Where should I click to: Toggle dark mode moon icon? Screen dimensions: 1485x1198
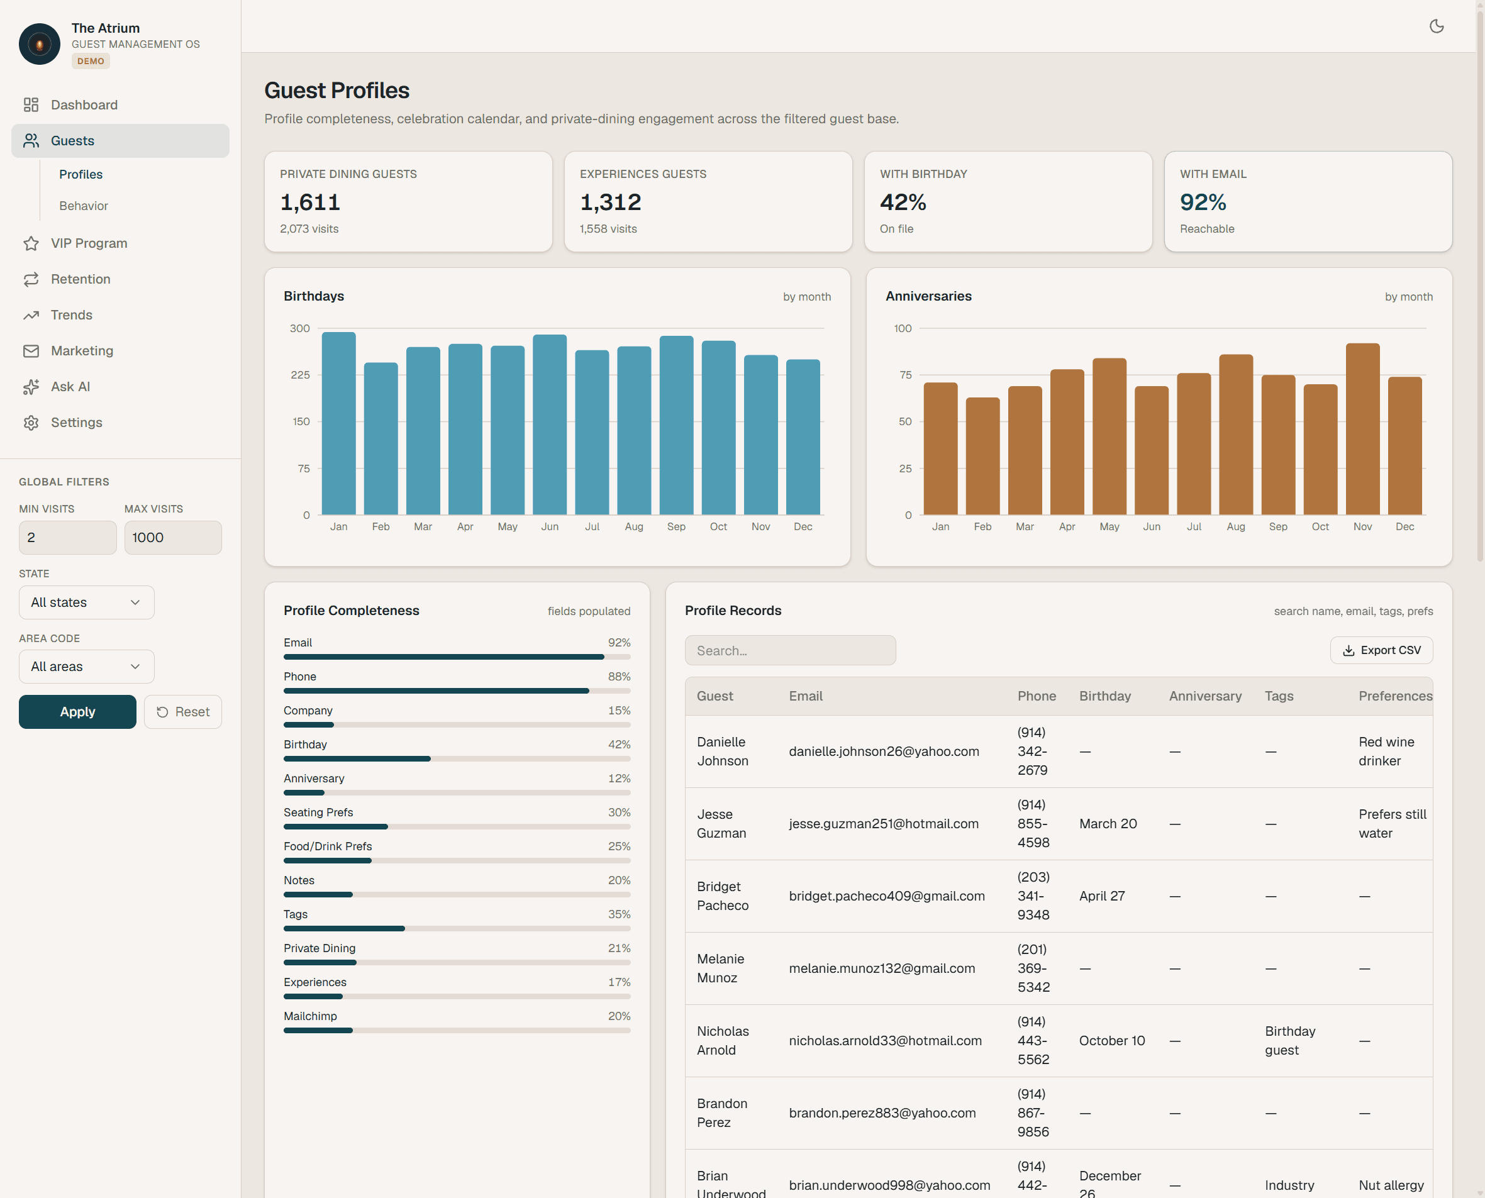click(1437, 26)
